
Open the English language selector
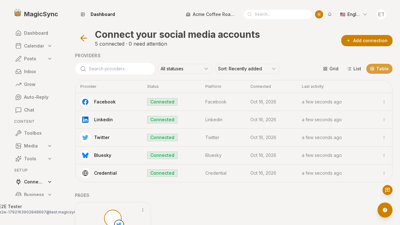[x=353, y=14]
